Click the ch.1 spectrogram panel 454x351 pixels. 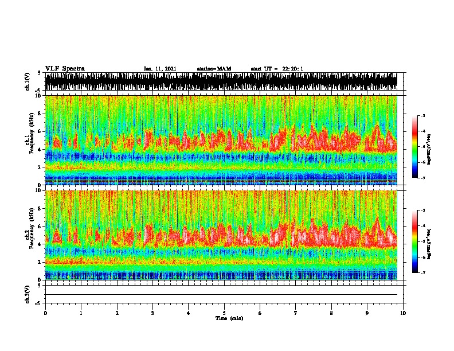click(221, 140)
